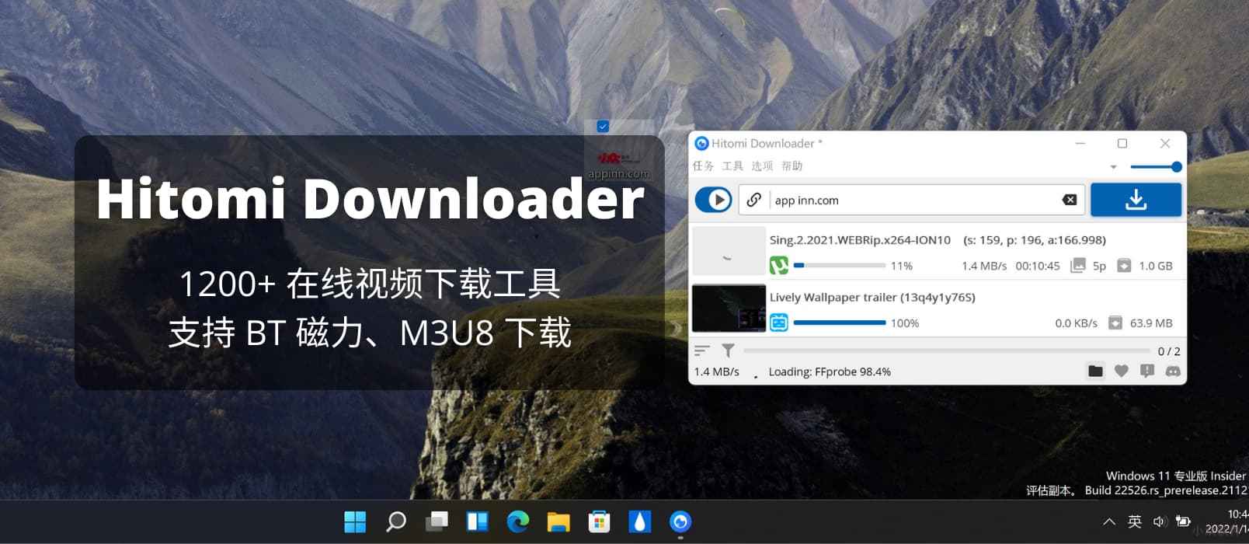Open Microsoft Store from the taskbar

click(599, 521)
